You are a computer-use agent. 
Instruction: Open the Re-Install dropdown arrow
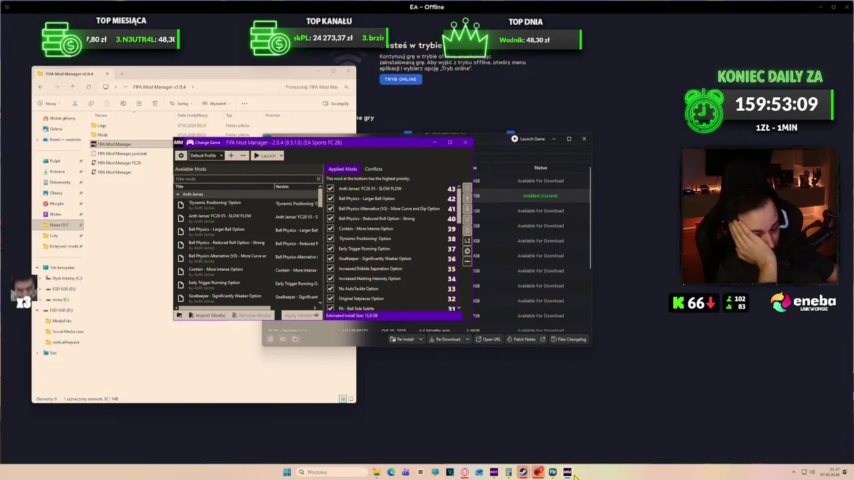(420, 339)
